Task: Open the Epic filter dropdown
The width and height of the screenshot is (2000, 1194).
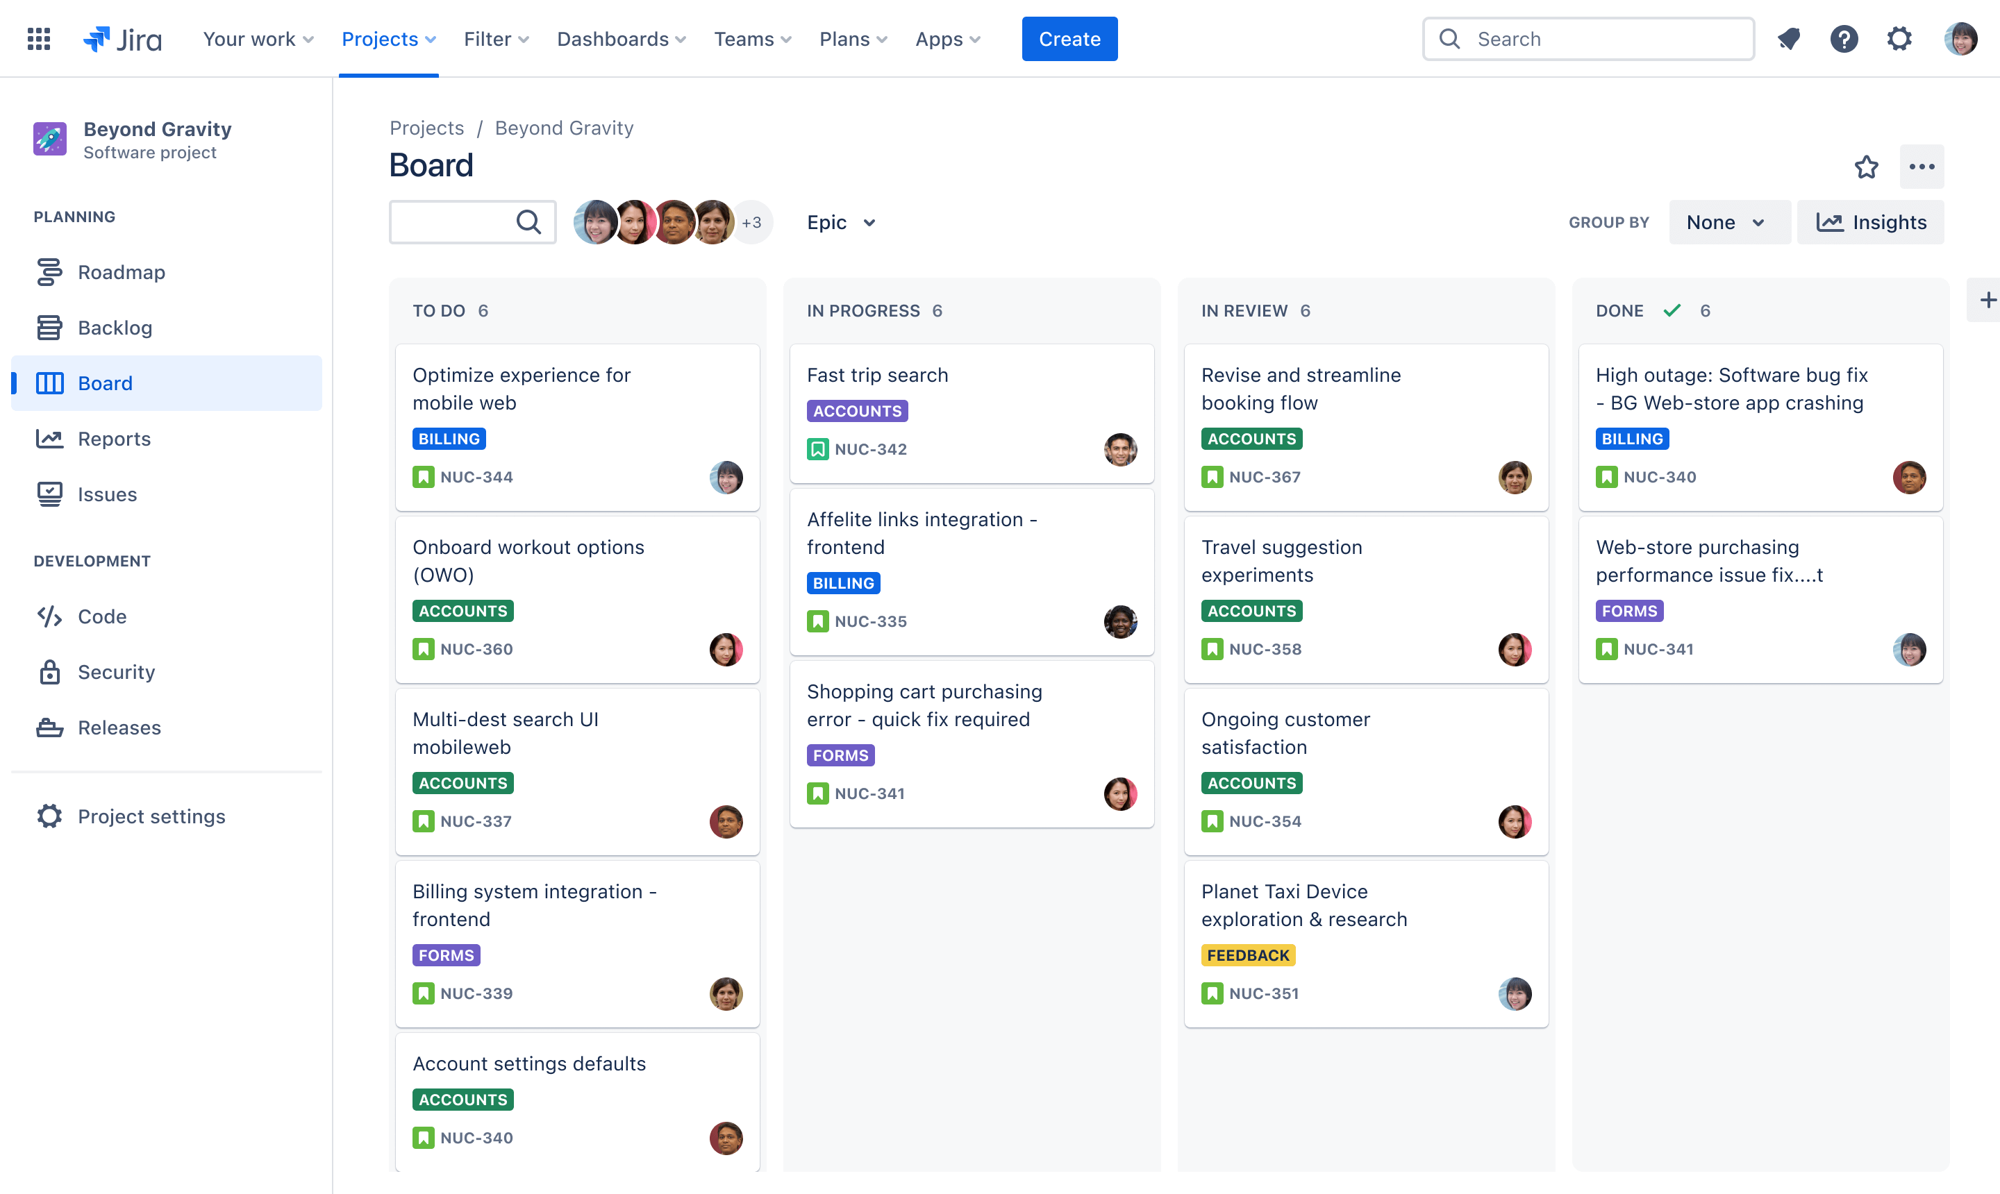Action: 839,220
